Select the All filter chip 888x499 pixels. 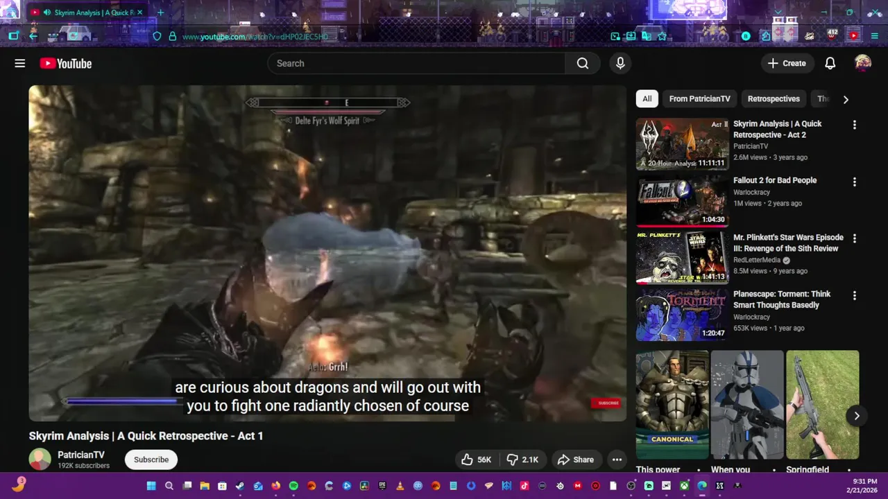pos(647,98)
